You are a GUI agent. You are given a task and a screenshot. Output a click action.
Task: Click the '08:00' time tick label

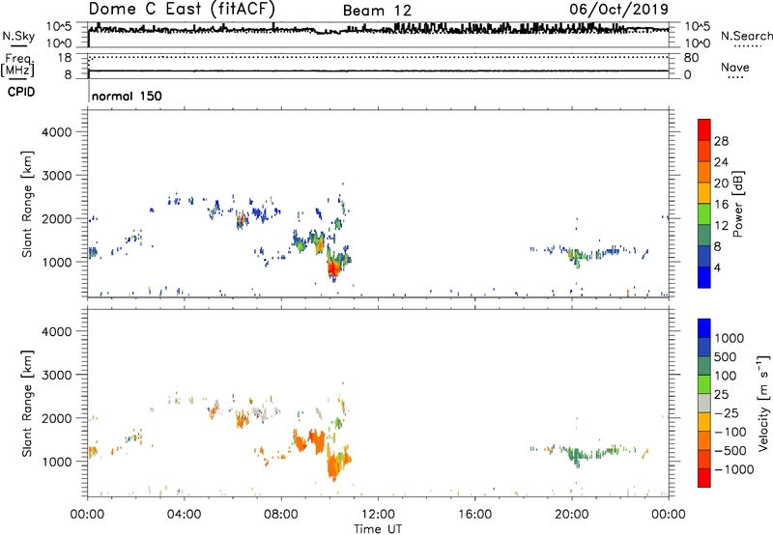click(x=281, y=515)
